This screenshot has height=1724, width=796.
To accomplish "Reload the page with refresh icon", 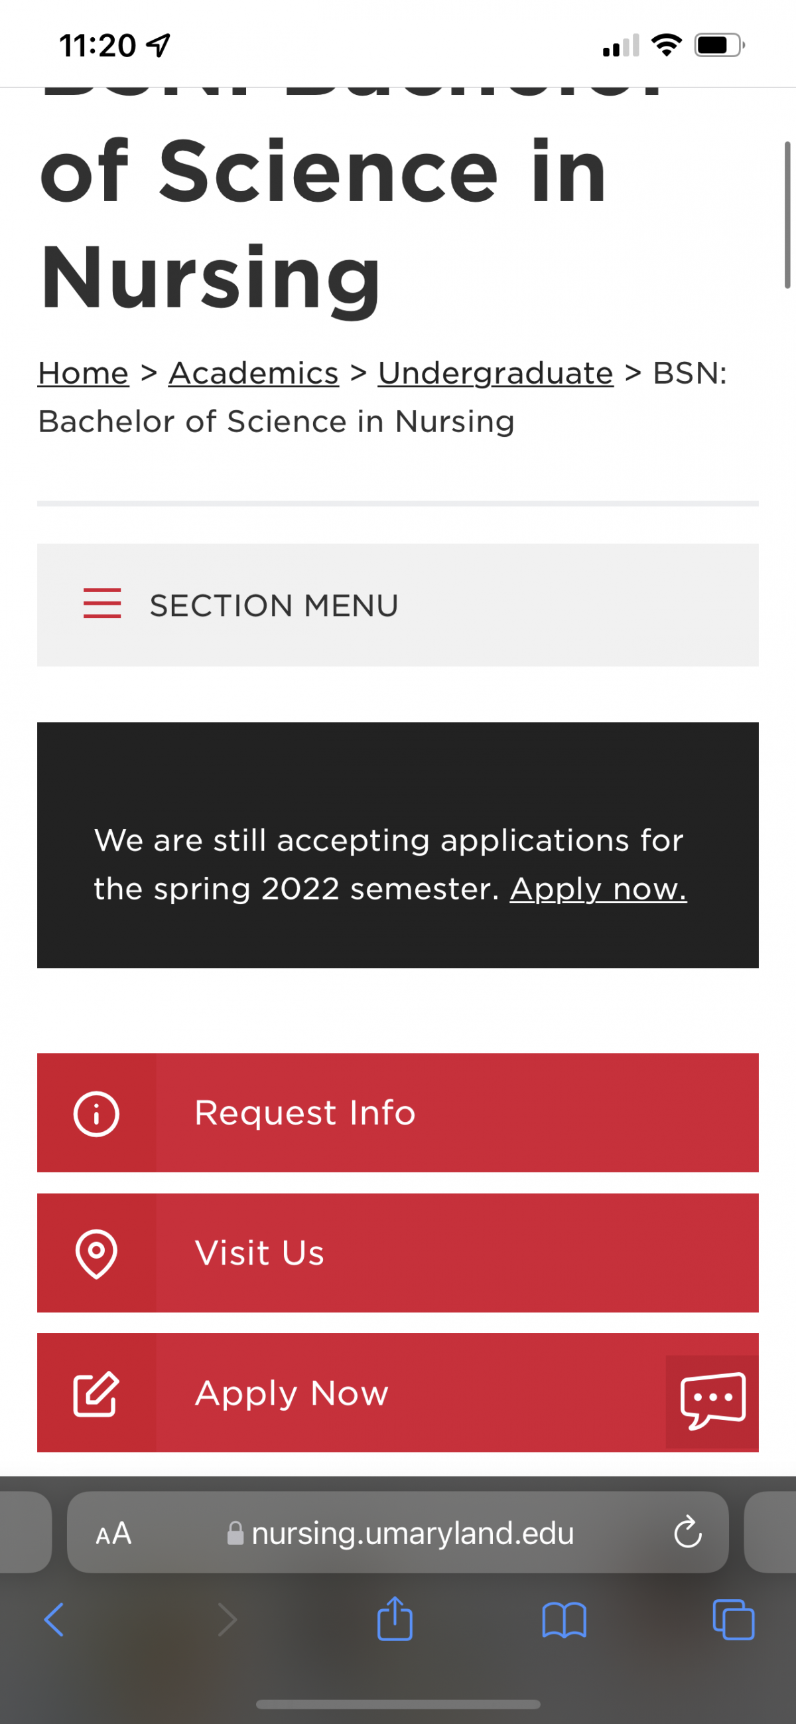I will click(x=688, y=1532).
